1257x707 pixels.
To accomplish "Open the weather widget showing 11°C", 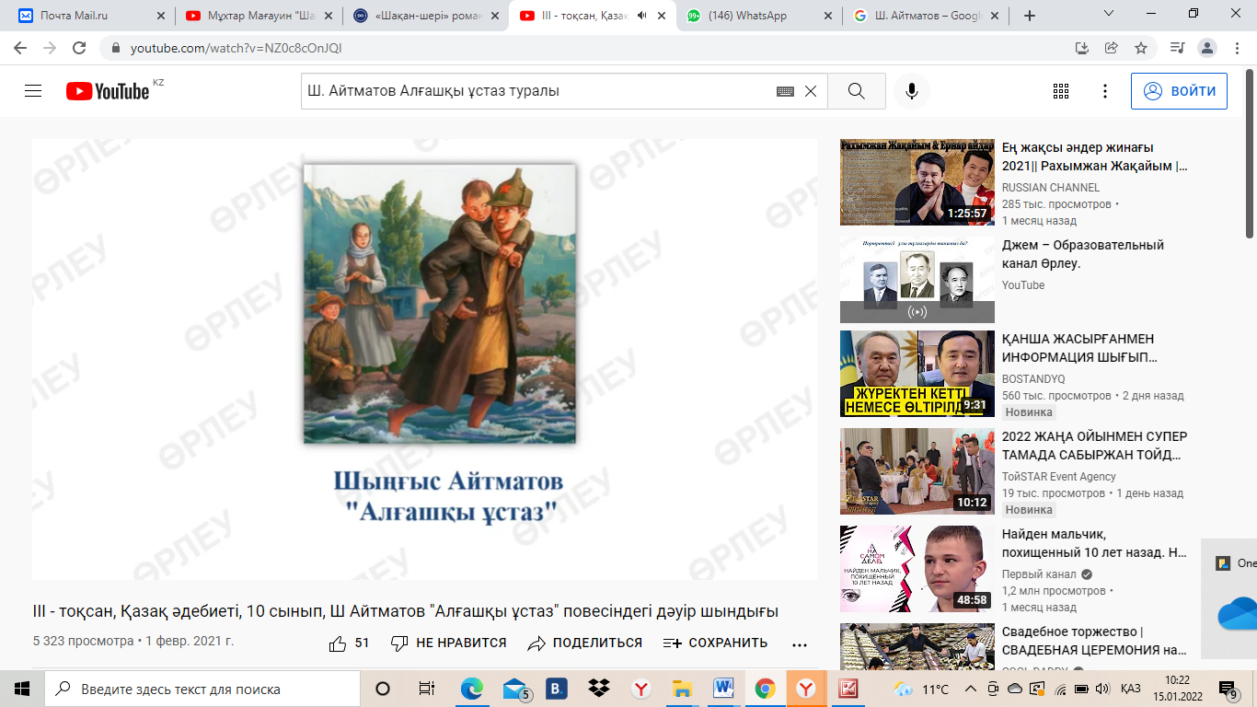I will 921,689.
